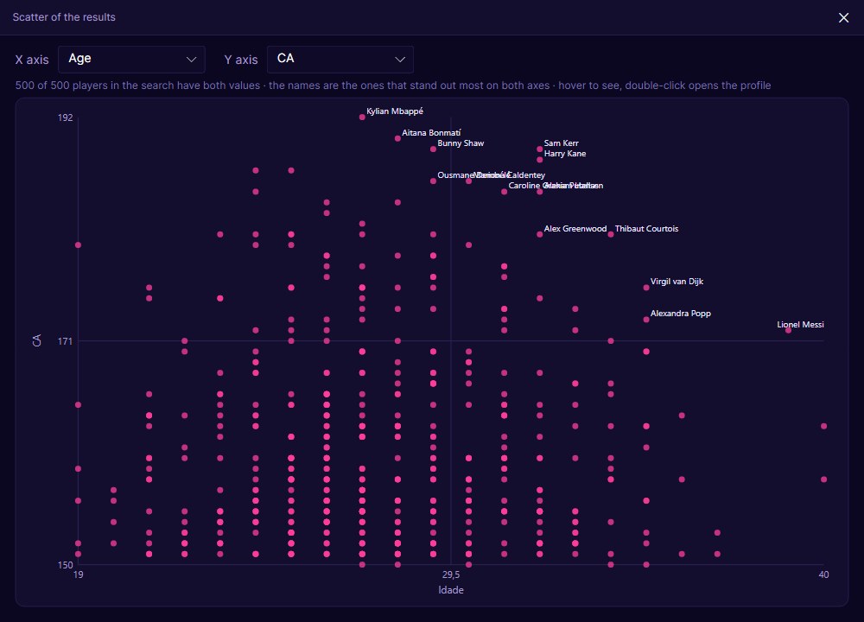The width and height of the screenshot is (864, 622).
Task: Click the '19' x-axis minimum value
Action: (79, 574)
